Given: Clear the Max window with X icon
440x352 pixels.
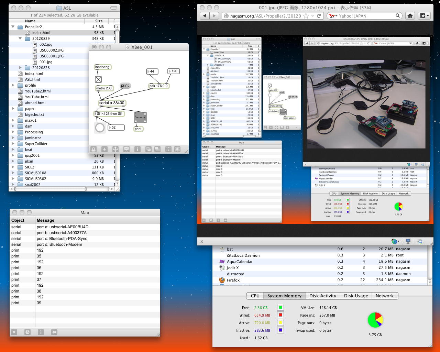Looking at the screenshot, I should pos(14,332).
